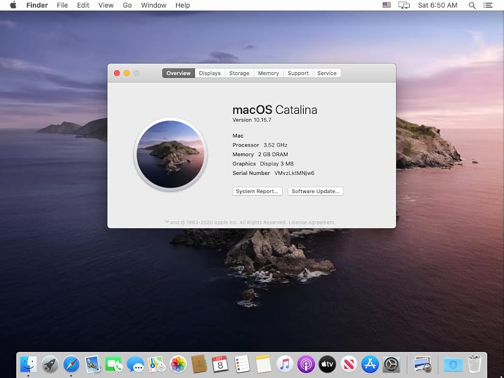
Task: Launch the App Store from dock
Action: pos(370,364)
